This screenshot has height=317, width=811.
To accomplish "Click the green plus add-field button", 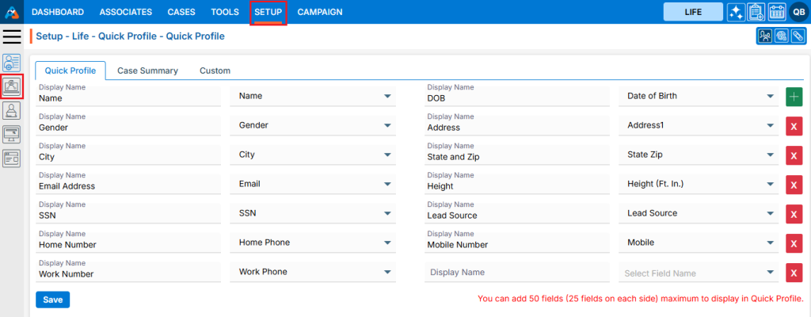I will [794, 97].
